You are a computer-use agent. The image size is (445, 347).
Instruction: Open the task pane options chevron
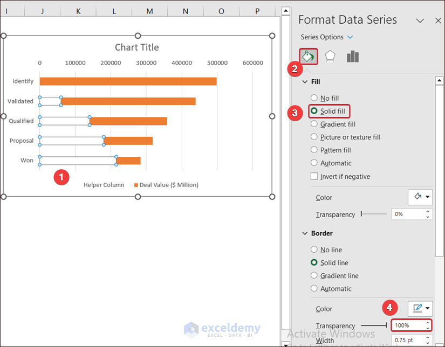pyautogui.click(x=420, y=20)
